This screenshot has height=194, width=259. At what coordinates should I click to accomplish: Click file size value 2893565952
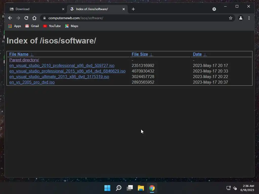click(143, 82)
